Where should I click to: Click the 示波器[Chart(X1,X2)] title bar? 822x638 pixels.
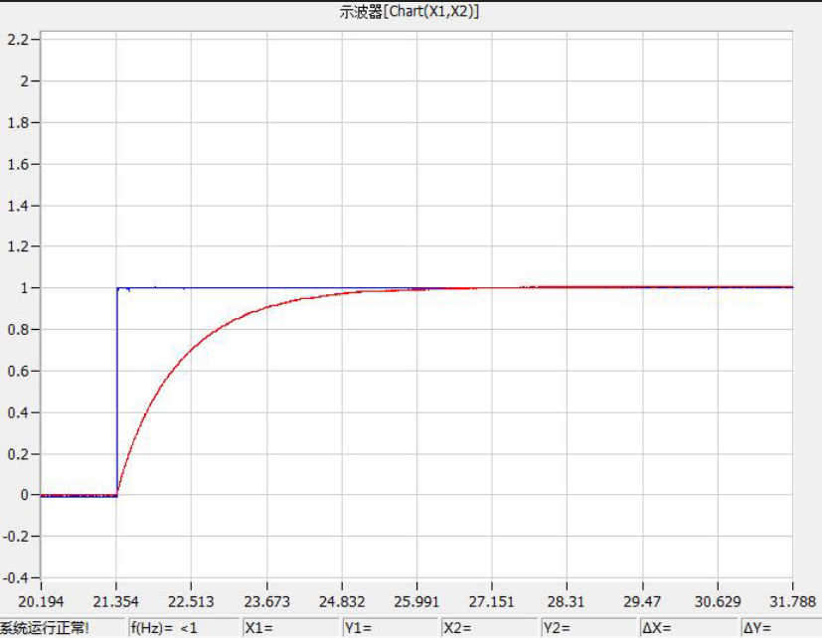411,12
